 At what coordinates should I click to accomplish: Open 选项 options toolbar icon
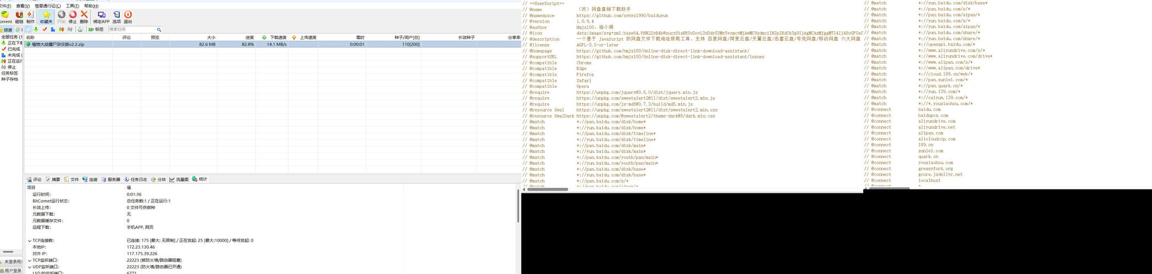tap(116, 17)
